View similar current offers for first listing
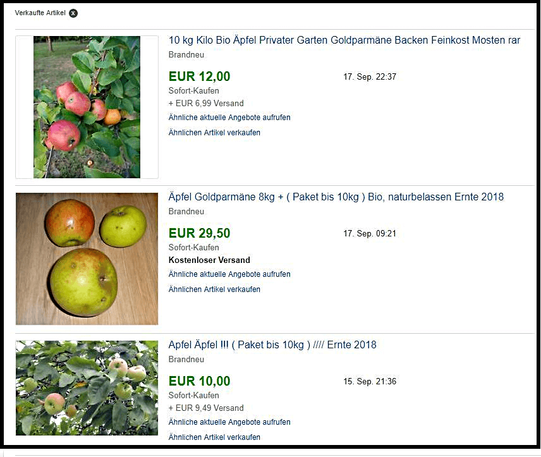Viewport: 541px width, 457px height. pos(229,118)
